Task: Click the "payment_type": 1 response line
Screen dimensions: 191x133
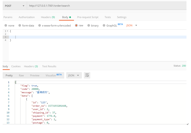Action: tap(44, 119)
